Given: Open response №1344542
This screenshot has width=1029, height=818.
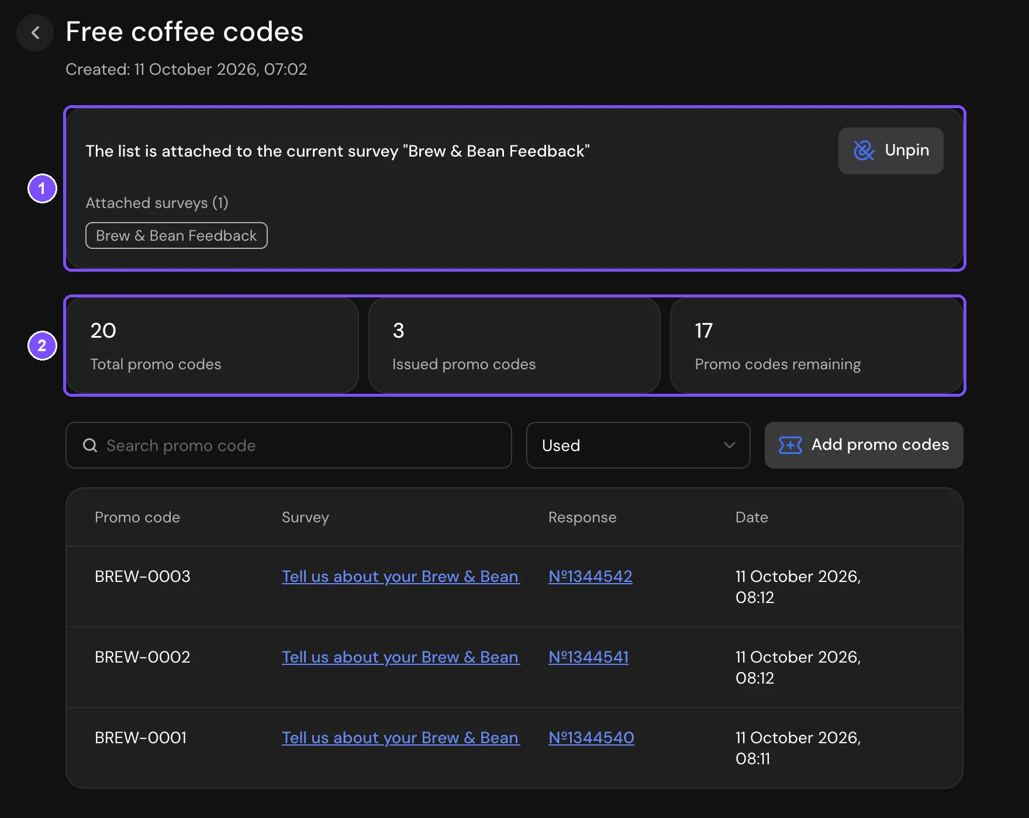Looking at the screenshot, I should point(591,577).
